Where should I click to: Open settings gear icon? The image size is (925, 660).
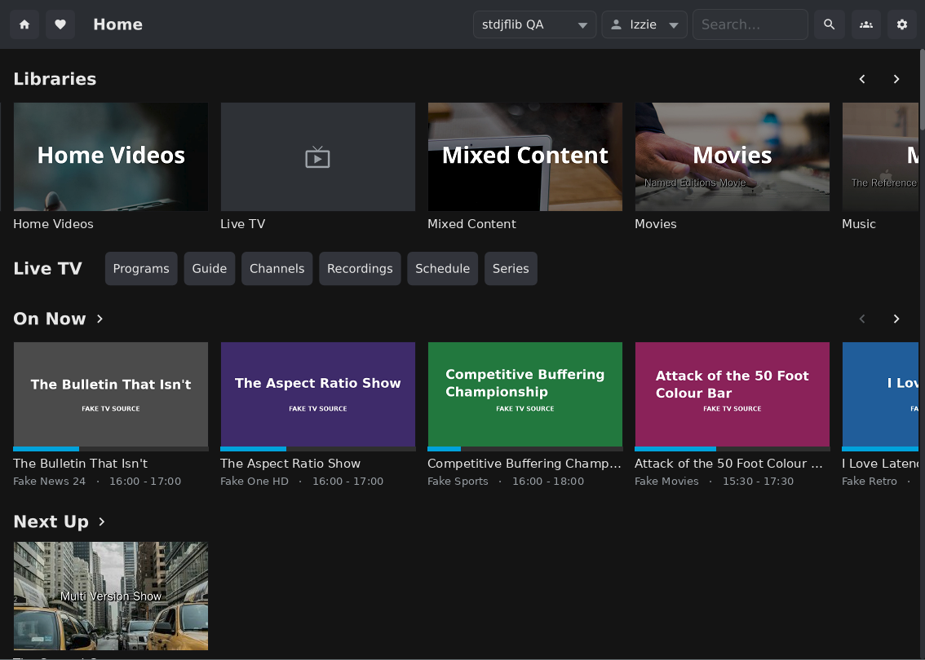[x=902, y=24]
